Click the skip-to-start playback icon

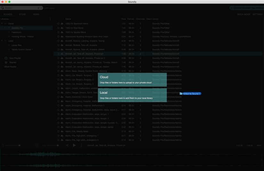pyautogui.click(x=67, y=145)
